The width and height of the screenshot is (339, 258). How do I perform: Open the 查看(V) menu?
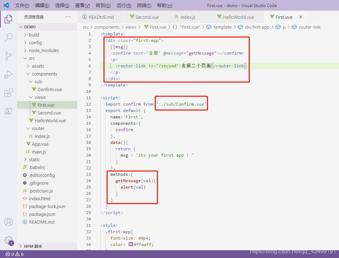(x=83, y=5)
